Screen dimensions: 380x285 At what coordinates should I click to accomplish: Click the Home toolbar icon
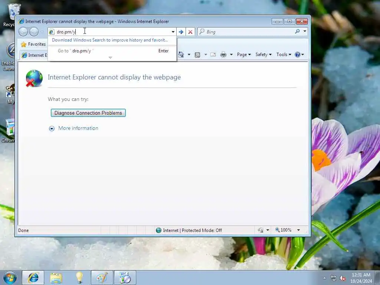(x=181, y=55)
